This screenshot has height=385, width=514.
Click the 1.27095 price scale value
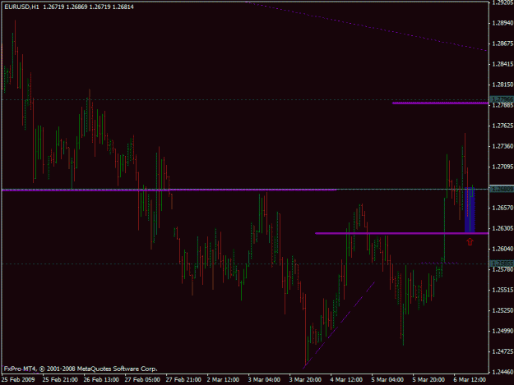[502, 167]
